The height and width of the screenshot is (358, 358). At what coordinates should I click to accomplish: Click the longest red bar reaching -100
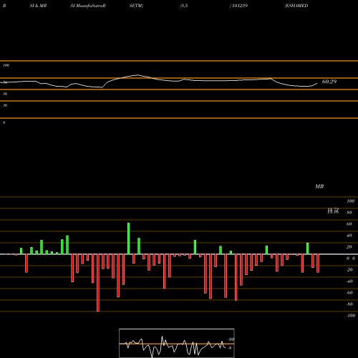[98, 283]
